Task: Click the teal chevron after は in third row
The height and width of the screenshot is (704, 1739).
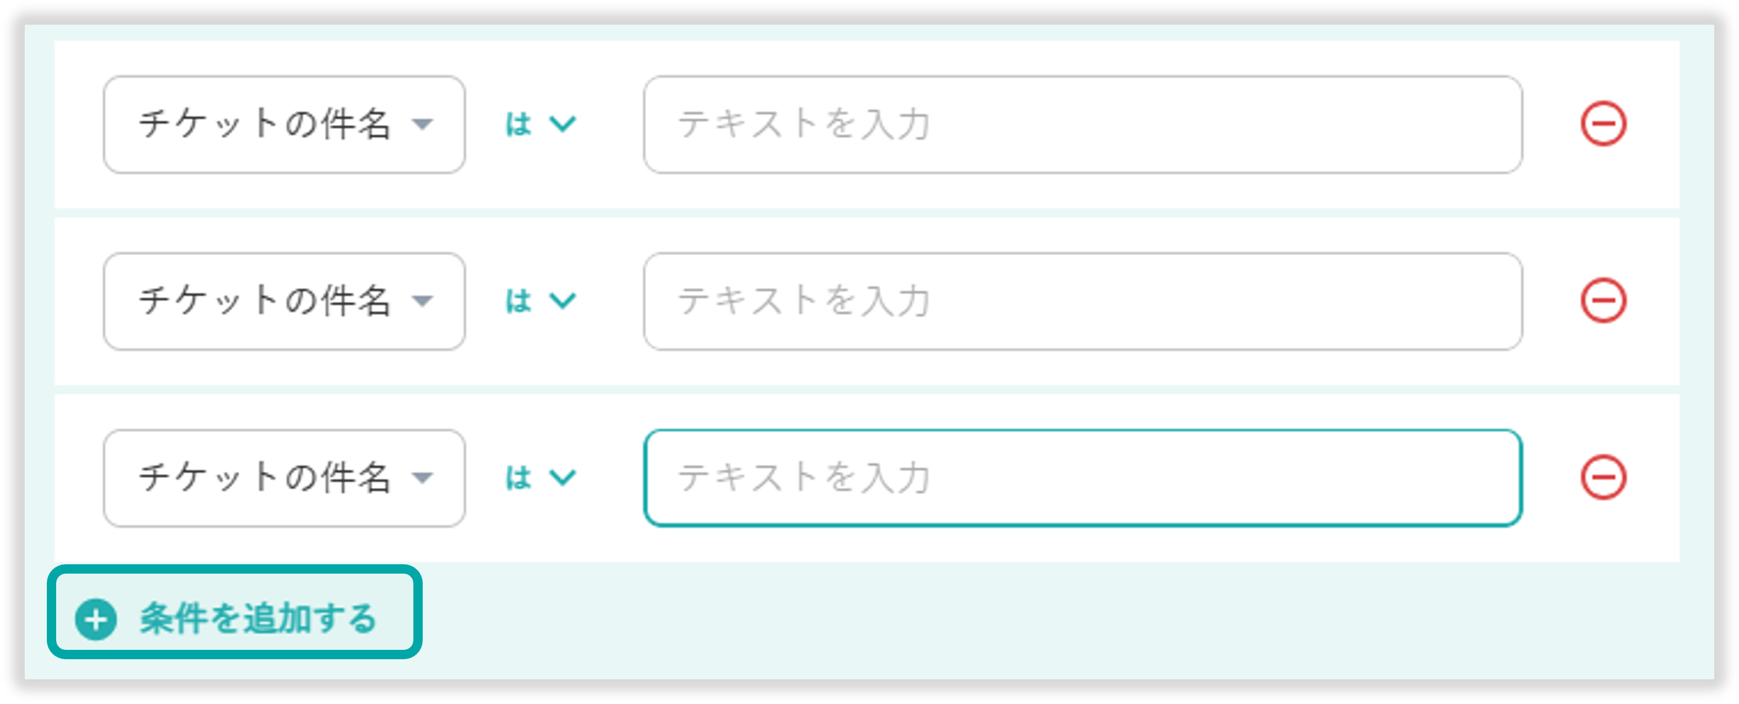Action: (x=562, y=478)
